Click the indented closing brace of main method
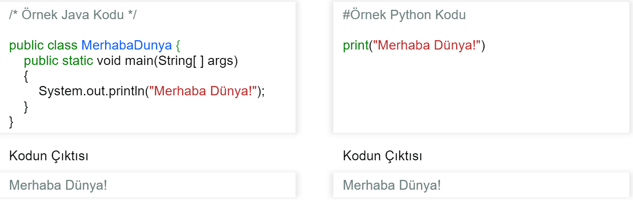The image size is (633, 200). click(x=26, y=107)
